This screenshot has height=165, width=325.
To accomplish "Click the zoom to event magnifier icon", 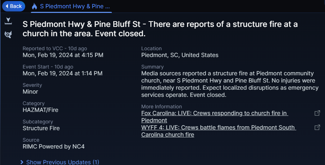I will click(8, 34).
